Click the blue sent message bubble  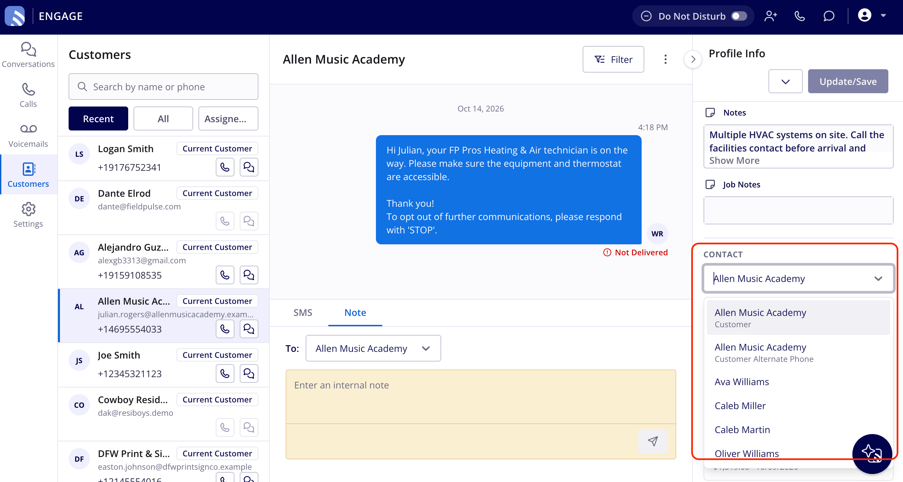tap(508, 190)
